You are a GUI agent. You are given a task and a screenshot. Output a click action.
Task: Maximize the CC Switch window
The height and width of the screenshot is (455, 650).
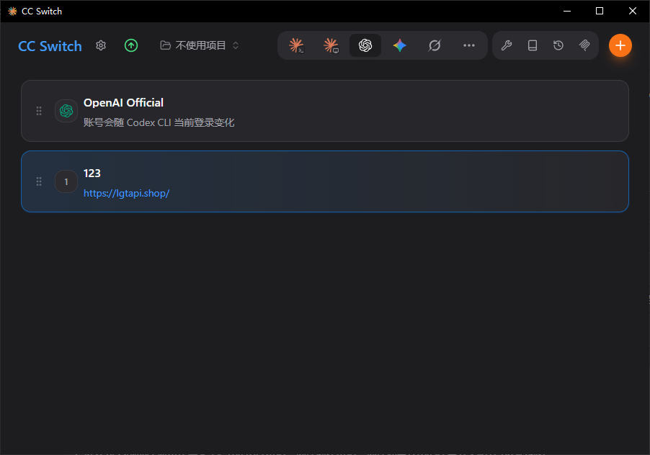(x=600, y=12)
